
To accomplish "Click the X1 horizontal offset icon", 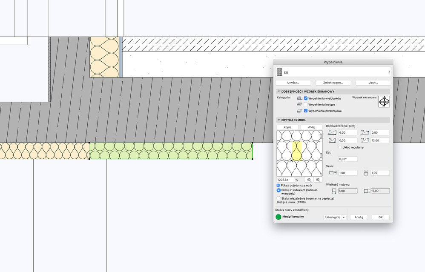I will click(332, 132).
